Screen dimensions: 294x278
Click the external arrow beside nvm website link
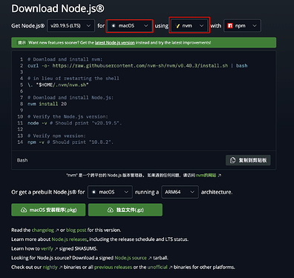219,176
